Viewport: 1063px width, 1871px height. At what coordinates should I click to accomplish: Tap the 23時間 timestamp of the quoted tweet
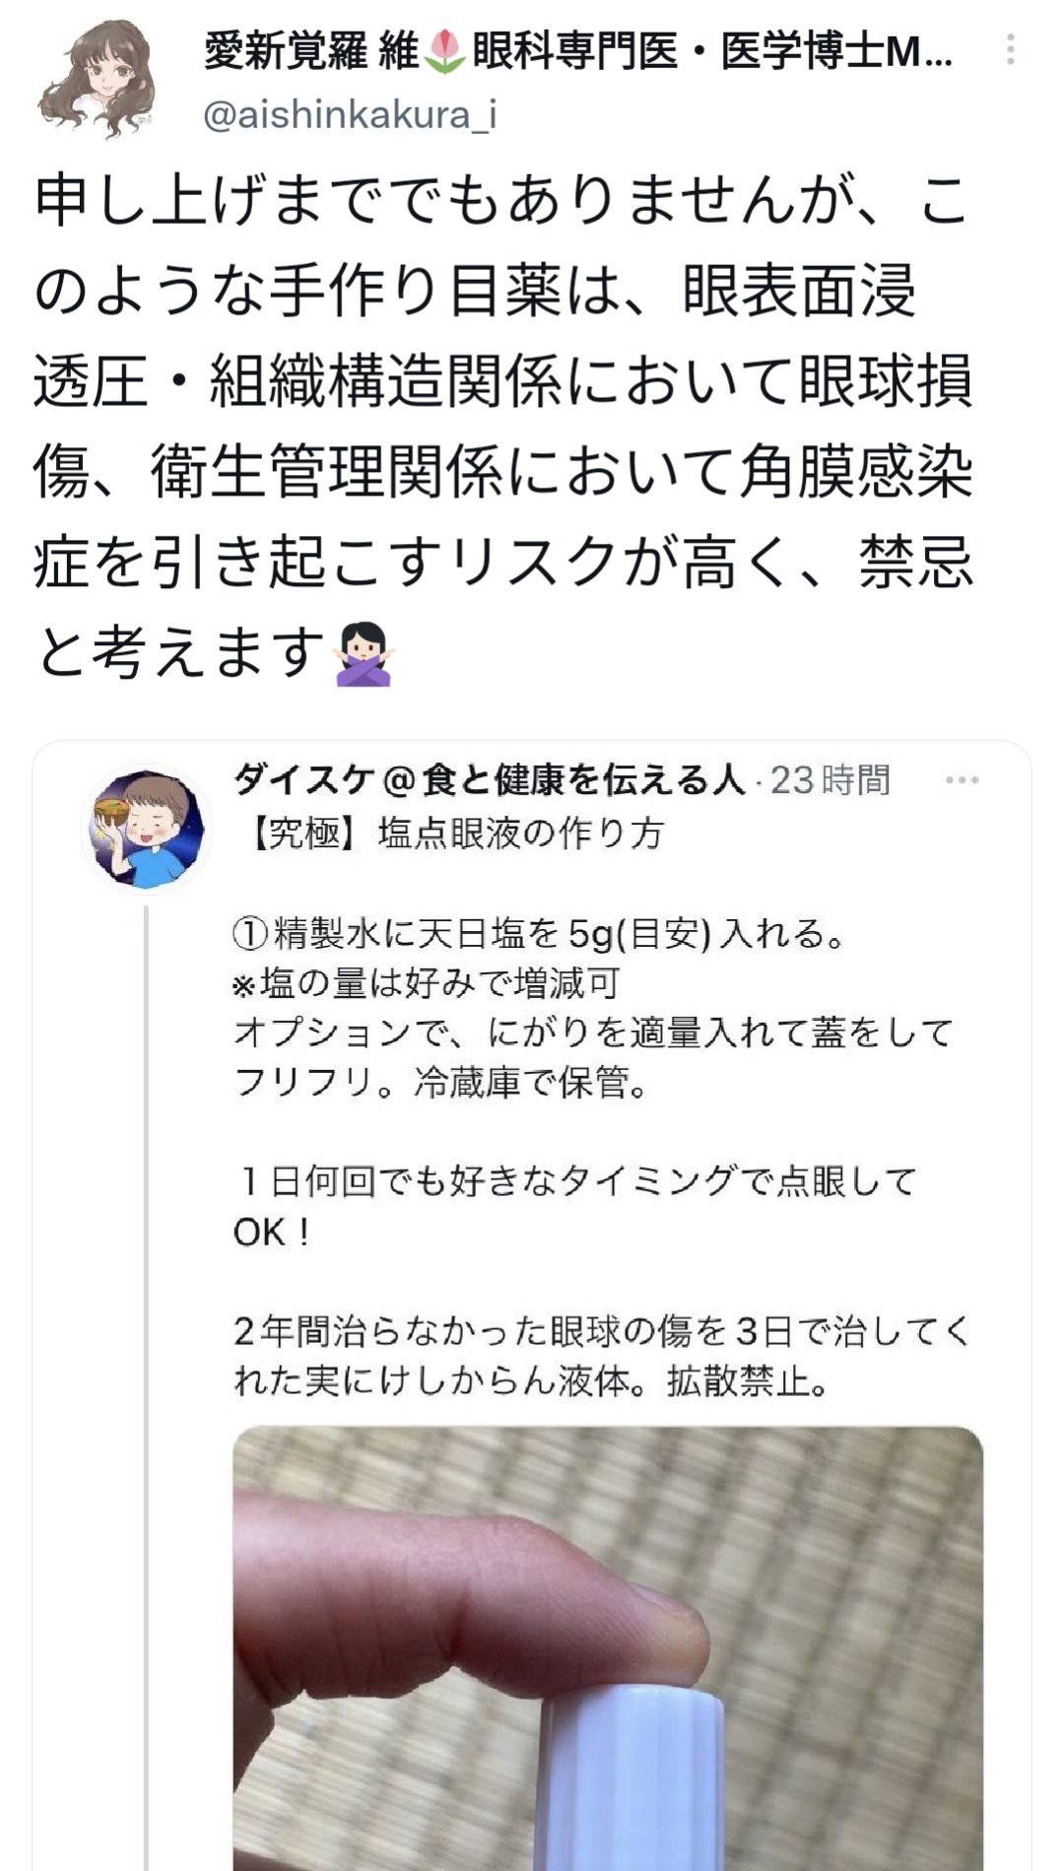pyautogui.click(x=830, y=780)
